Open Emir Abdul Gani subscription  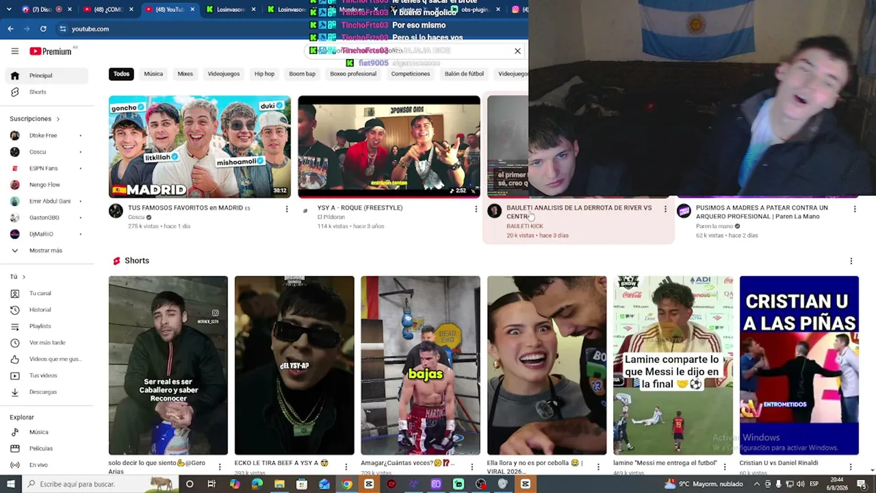click(46, 201)
